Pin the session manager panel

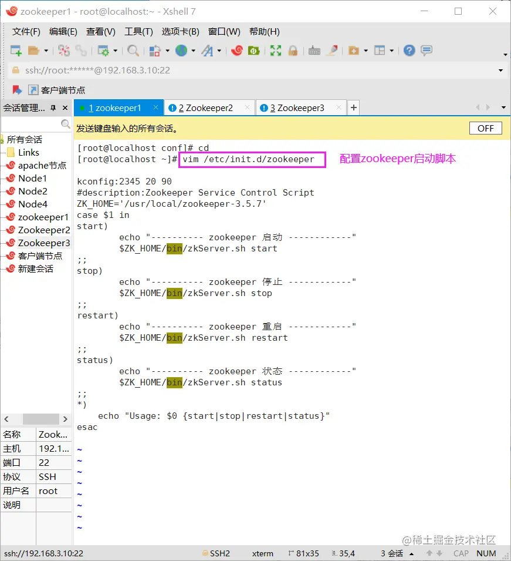53,108
